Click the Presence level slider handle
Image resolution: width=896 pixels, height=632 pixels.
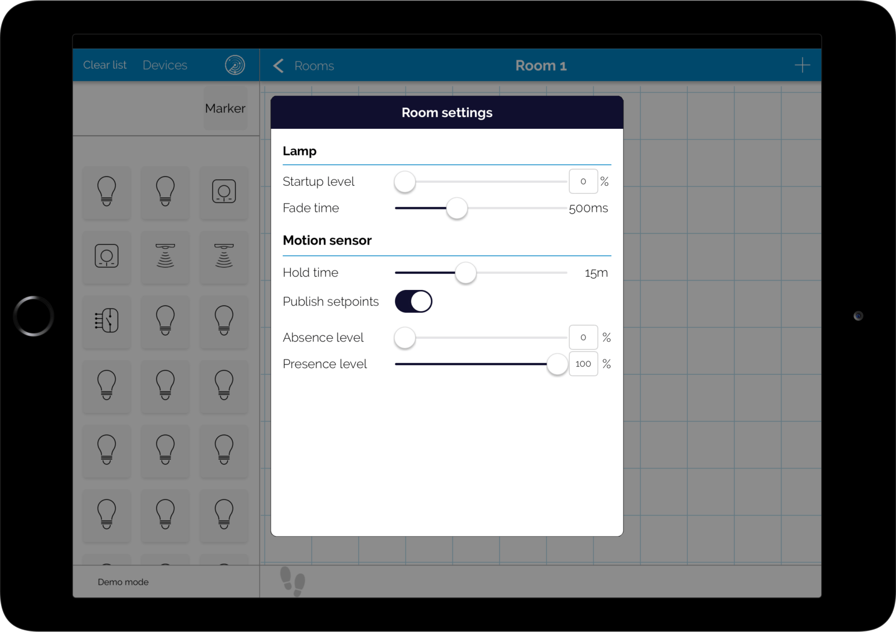[x=557, y=364]
